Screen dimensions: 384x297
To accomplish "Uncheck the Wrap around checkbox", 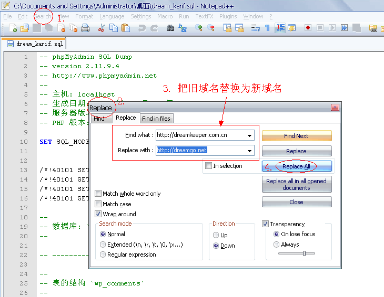I will 98,214.
